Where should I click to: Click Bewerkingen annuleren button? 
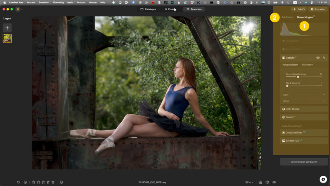pyautogui.click(x=304, y=162)
